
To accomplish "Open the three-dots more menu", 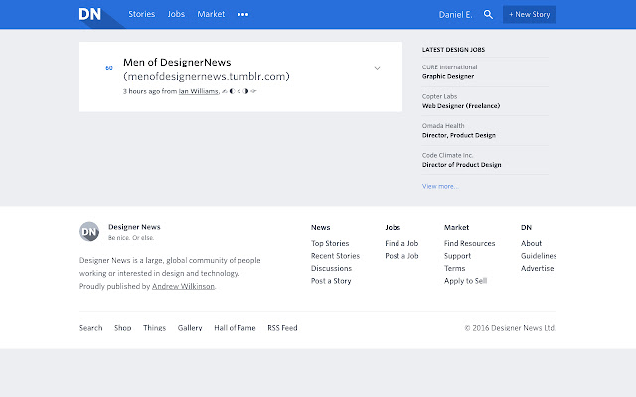I will click(242, 15).
